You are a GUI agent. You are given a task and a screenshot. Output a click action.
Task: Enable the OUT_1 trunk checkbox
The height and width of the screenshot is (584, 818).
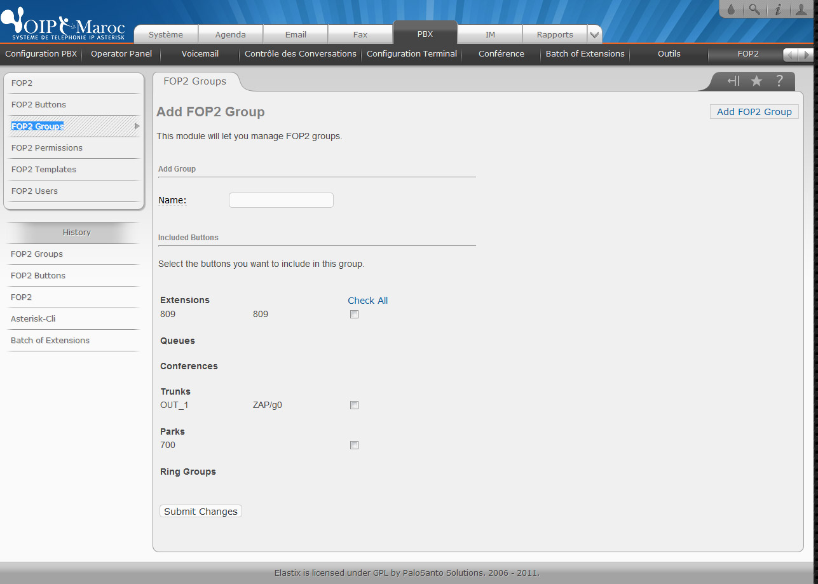355,405
